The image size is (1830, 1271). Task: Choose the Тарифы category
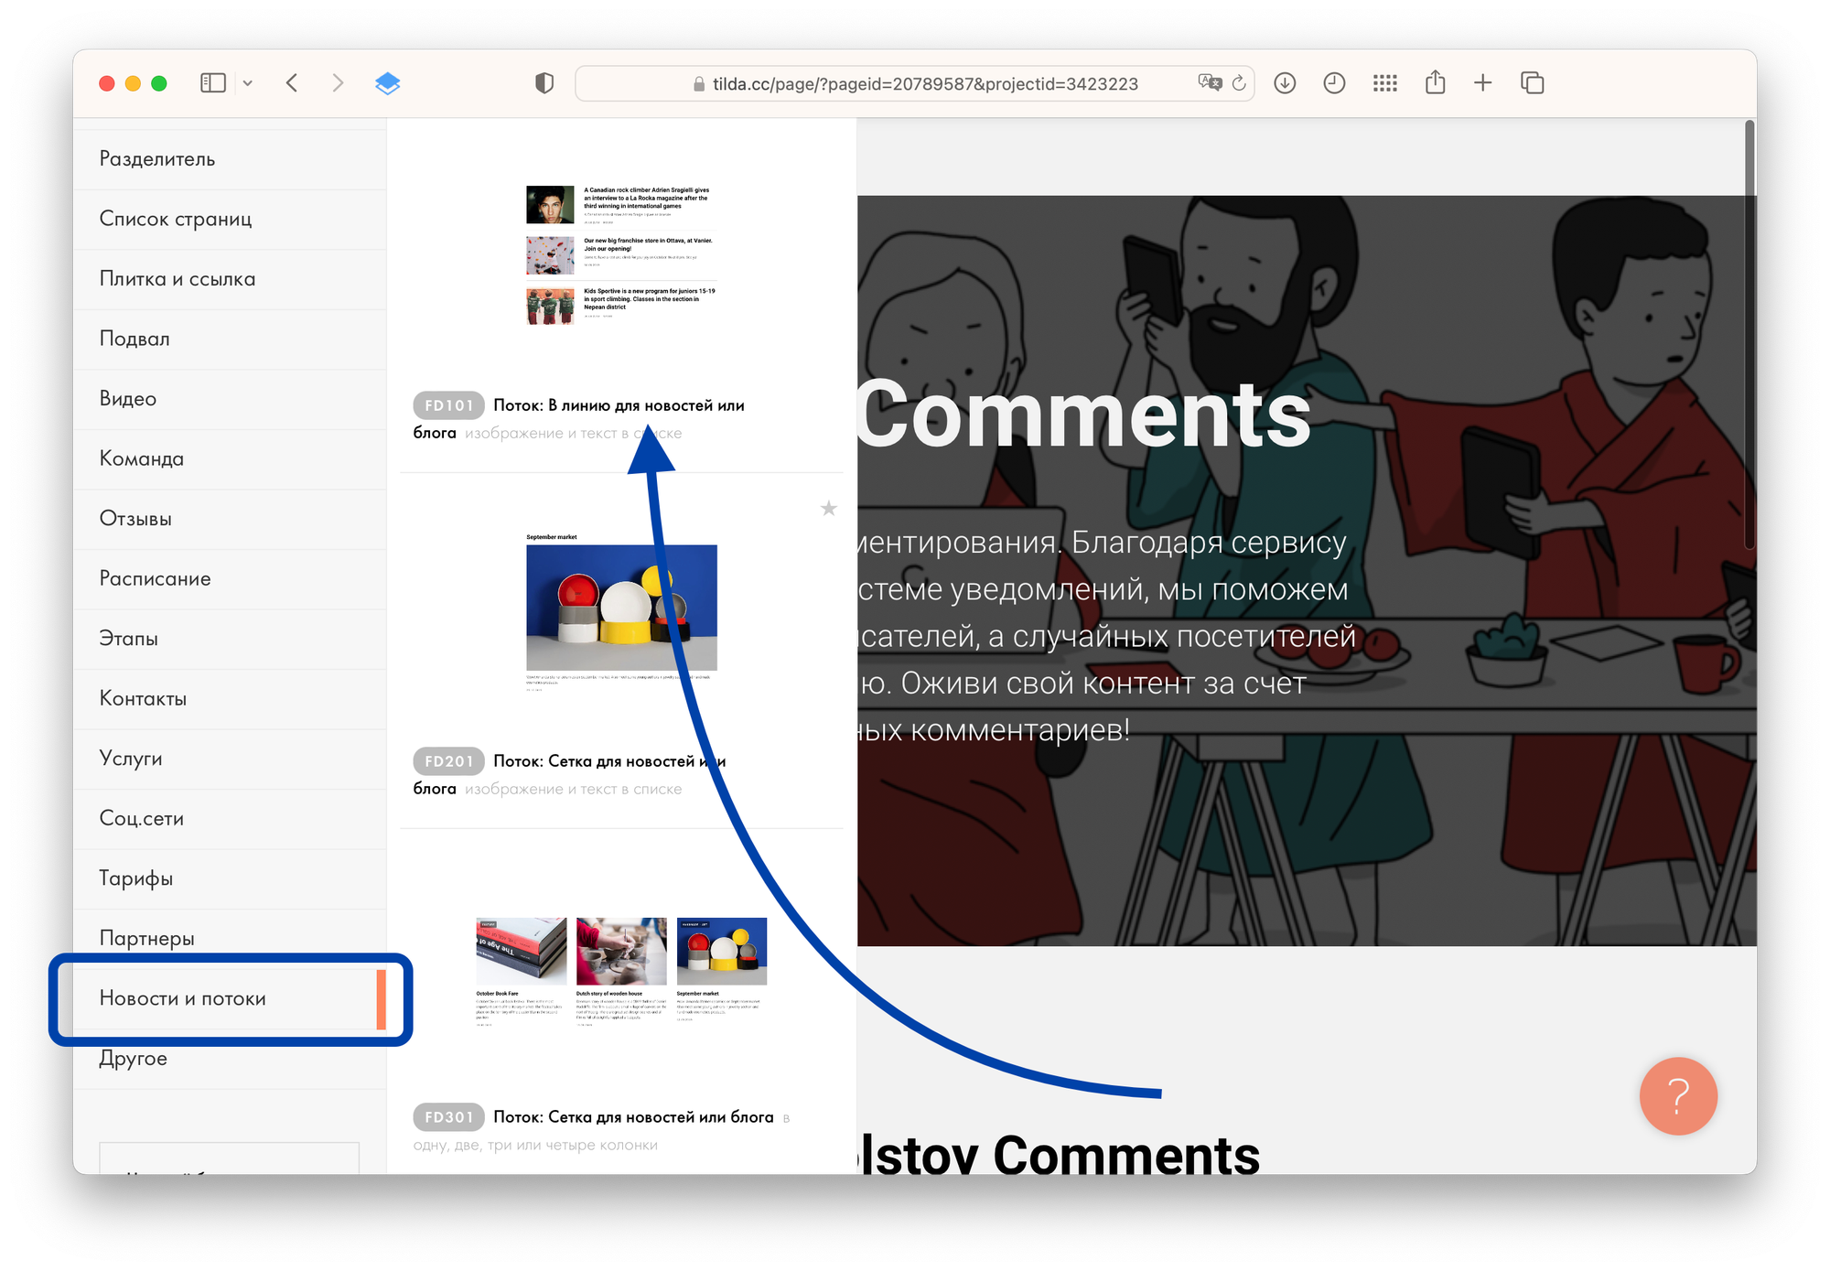pos(230,878)
